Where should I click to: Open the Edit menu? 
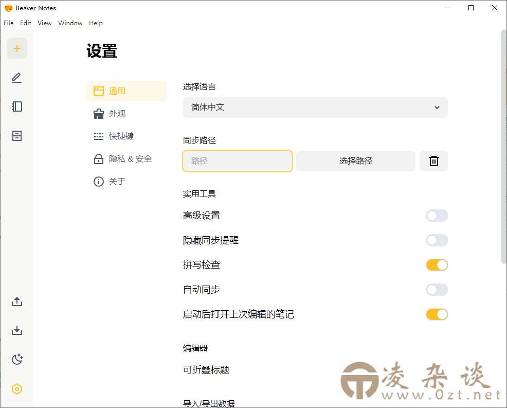(26, 23)
